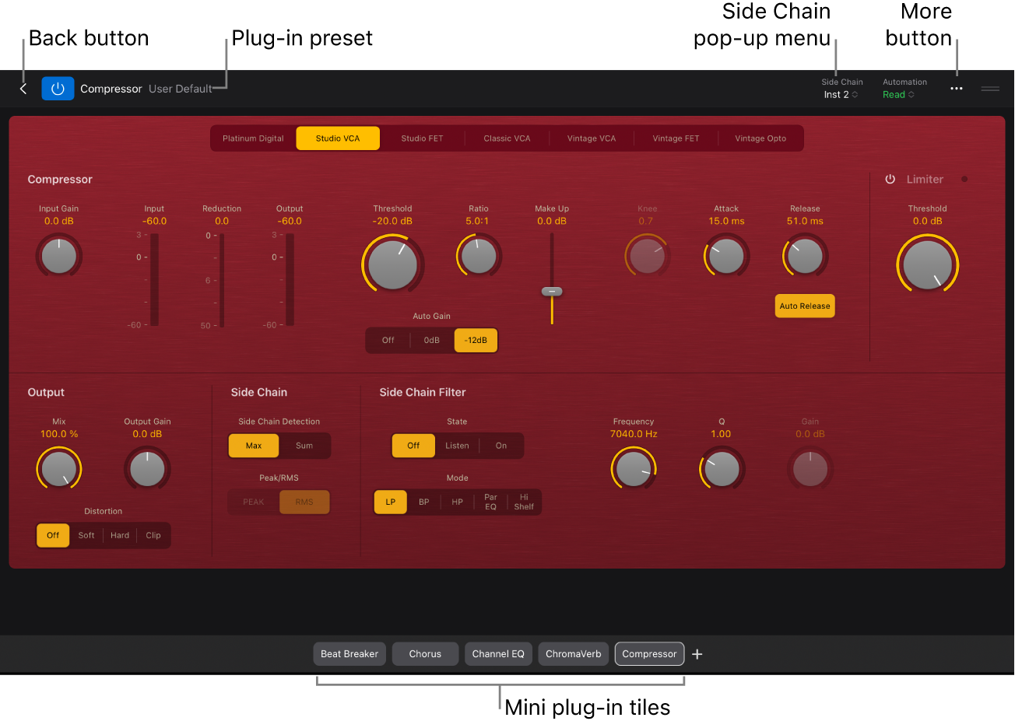Add a plug-in with the plus icon
Image resolution: width=1015 pixels, height=728 pixels.
(697, 654)
